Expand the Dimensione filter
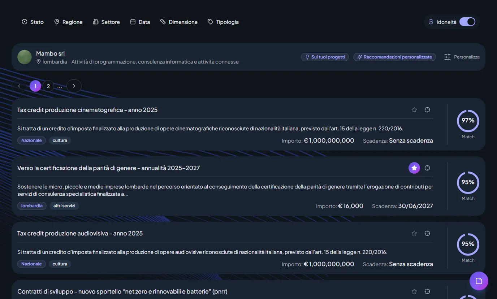This screenshot has height=299, width=497. pyautogui.click(x=179, y=22)
